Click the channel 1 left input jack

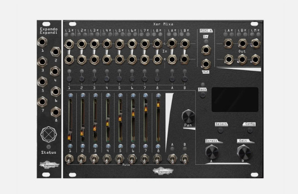(69, 44)
